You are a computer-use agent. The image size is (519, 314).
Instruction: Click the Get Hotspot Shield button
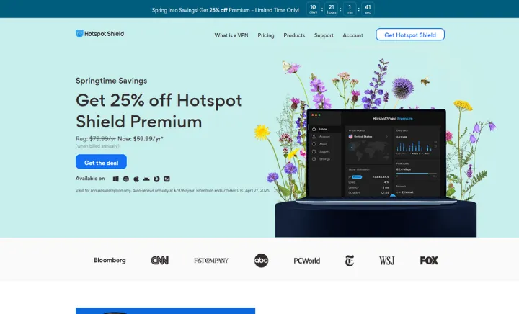point(409,35)
